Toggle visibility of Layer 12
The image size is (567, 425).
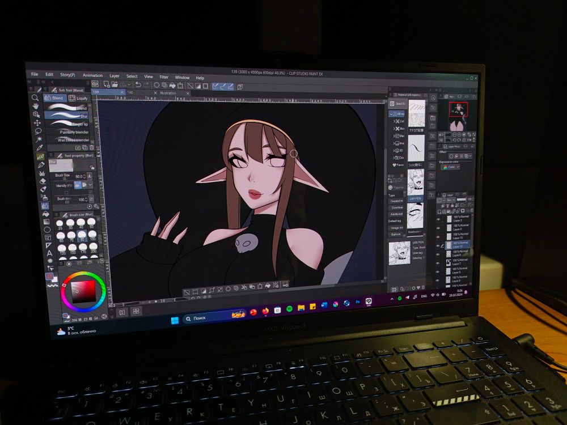438,237
